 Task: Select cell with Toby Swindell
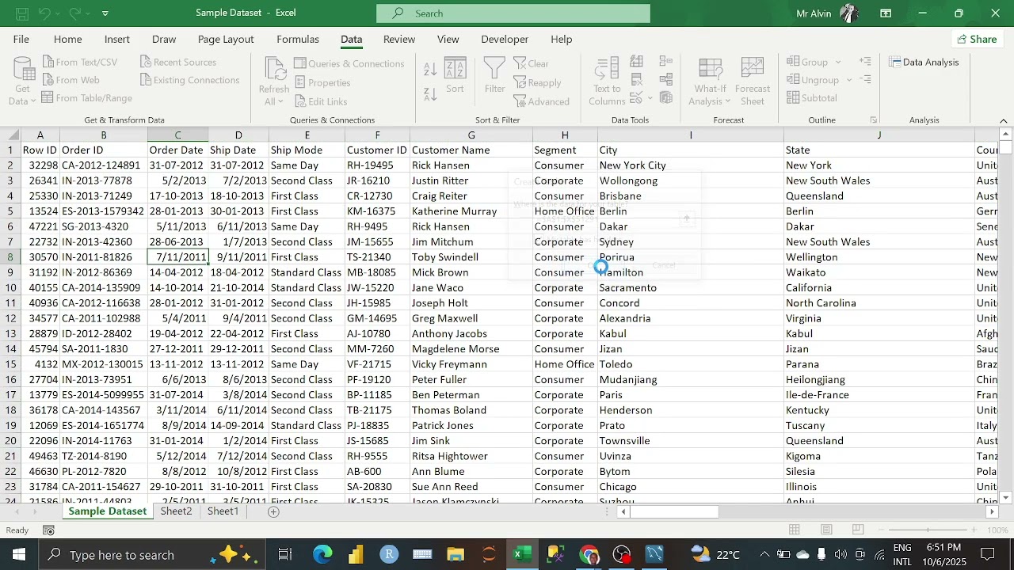pos(471,257)
